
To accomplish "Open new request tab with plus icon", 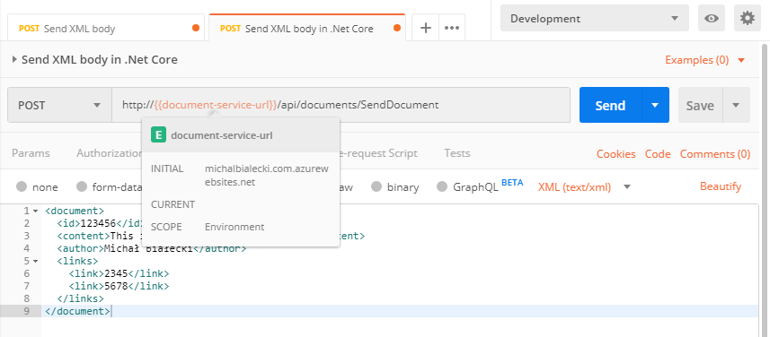I will point(425,28).
